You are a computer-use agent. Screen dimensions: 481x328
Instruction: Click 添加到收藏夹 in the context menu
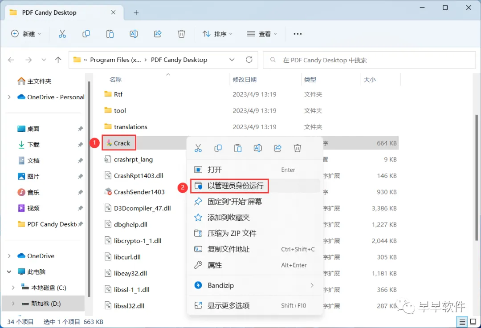[255, 218]
